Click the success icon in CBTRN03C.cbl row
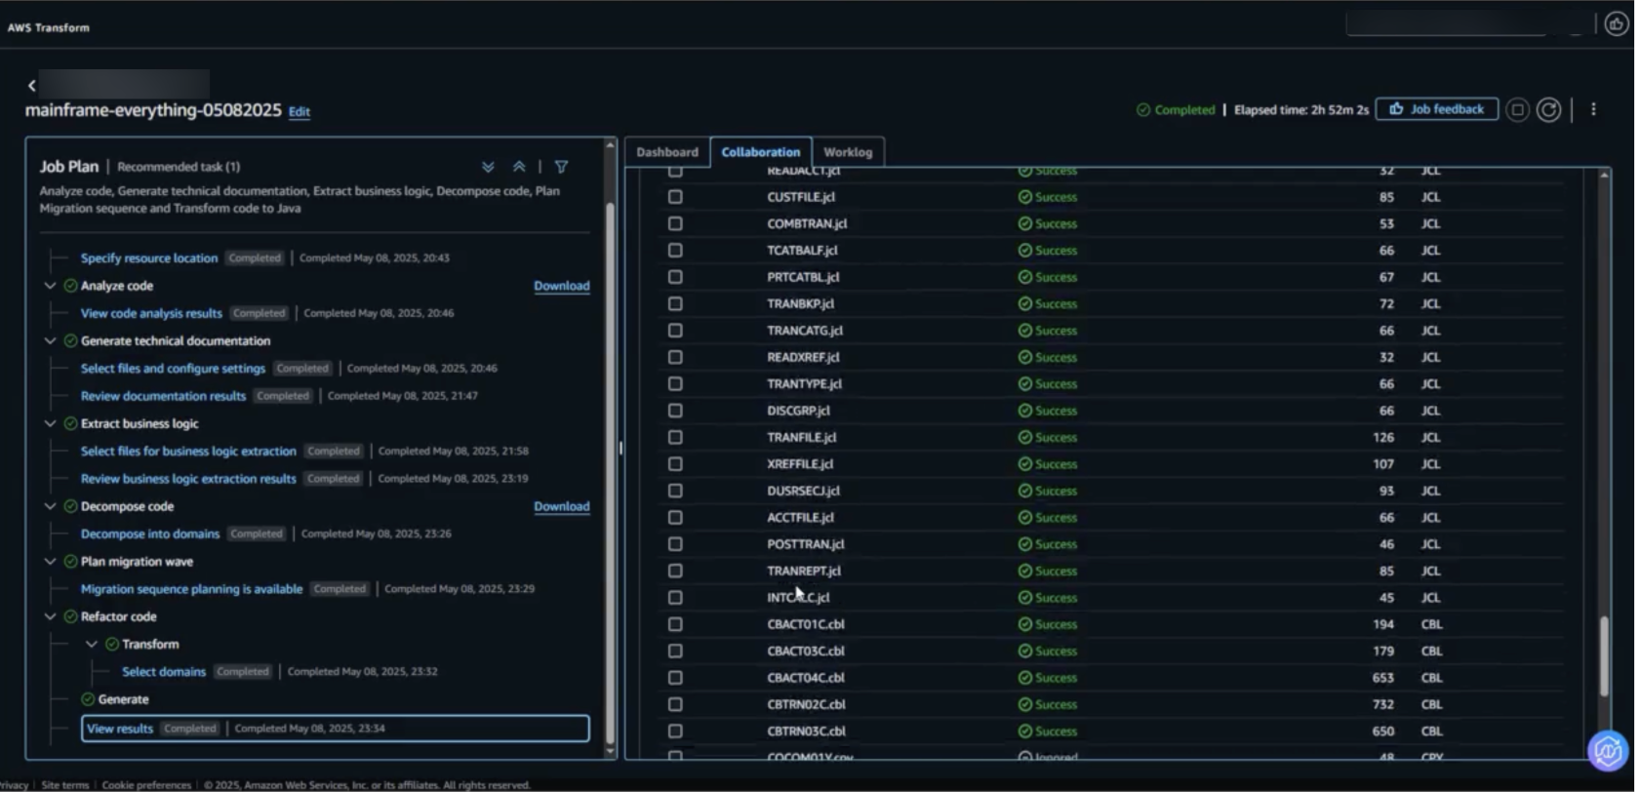This screenshot has width=1641, height=792. coord(1024,731)
